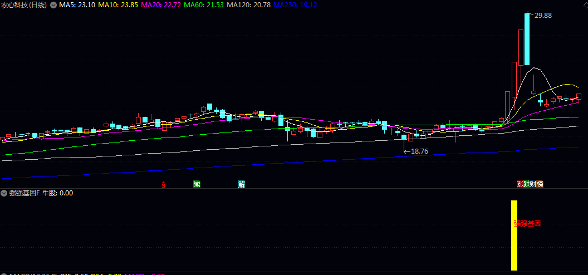Click the red S sell marker
This screenshot has width=588, height=275.
[x=164, y=184]
